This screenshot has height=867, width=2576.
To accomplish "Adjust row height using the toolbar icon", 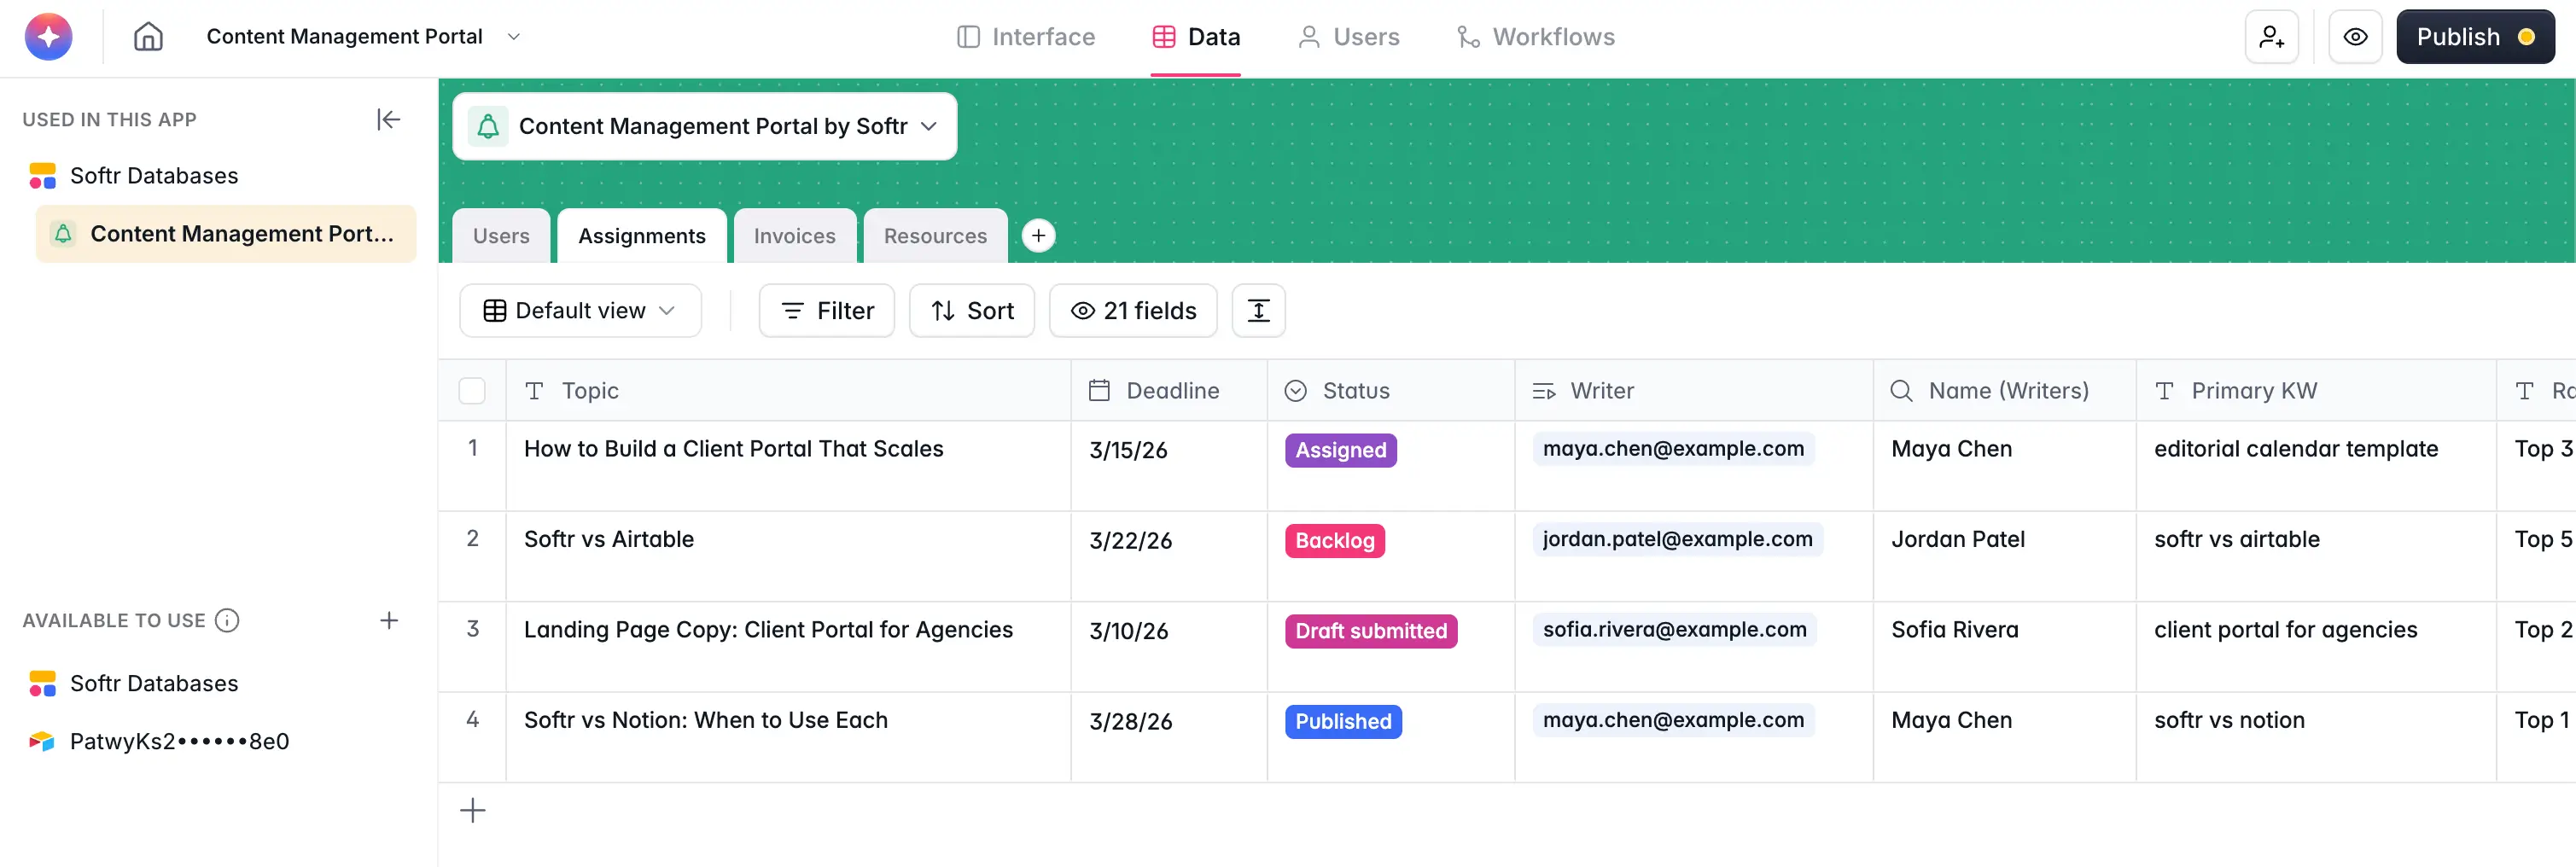I will 1257,310.
